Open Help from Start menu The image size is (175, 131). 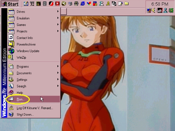coord(34,92)
